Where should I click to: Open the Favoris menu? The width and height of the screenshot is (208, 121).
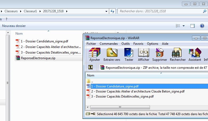[x=138, y=43]
